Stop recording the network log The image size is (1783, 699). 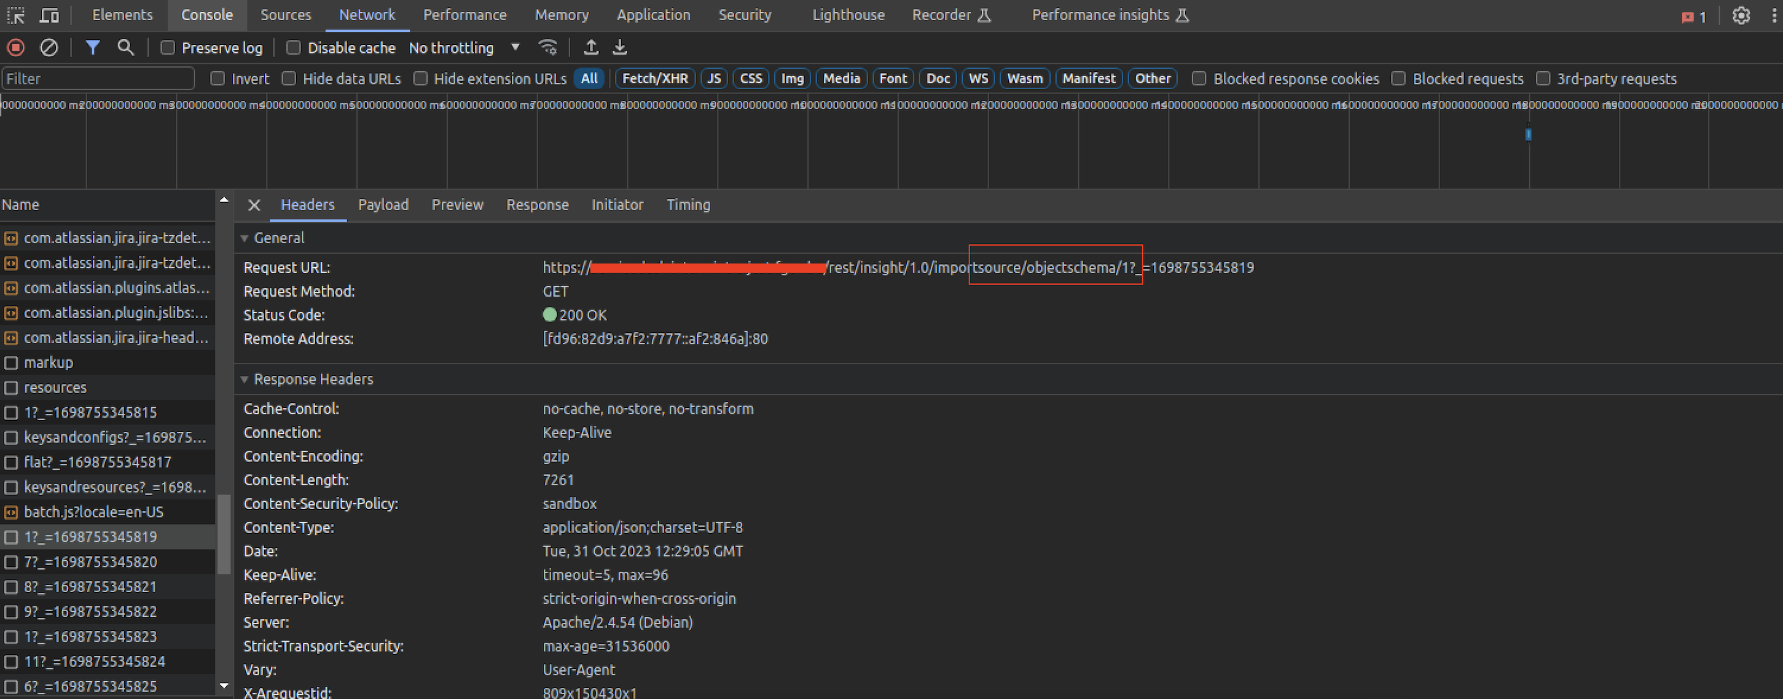coord(16,48)
